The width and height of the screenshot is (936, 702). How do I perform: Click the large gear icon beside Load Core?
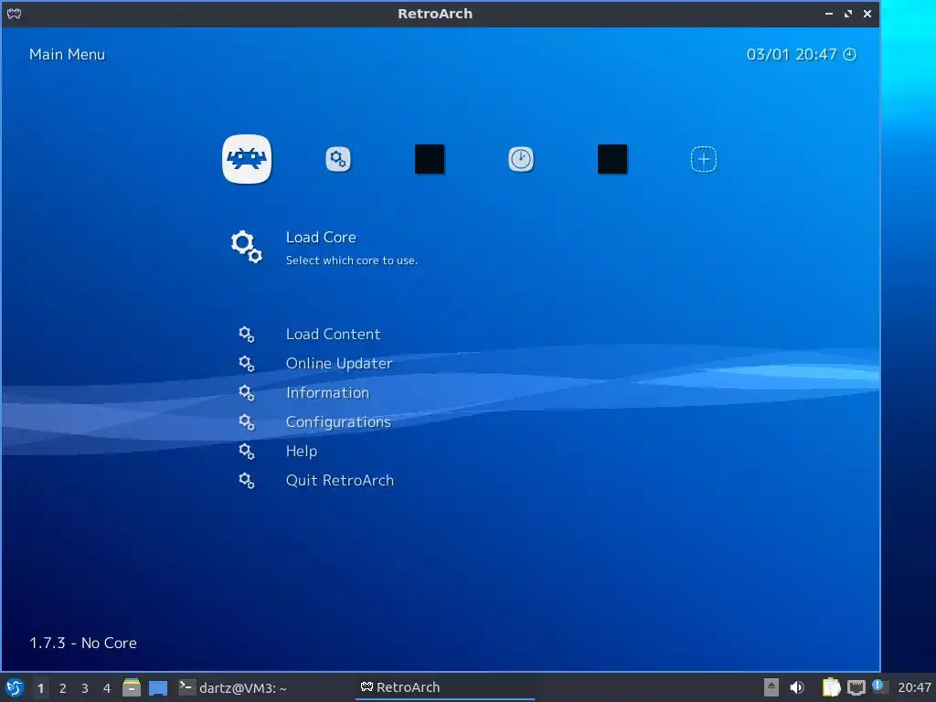click(x=247, y=247)
